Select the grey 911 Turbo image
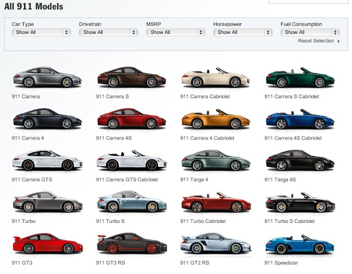The width and height of the screenshot is (352, 274). tap(47, 202)
